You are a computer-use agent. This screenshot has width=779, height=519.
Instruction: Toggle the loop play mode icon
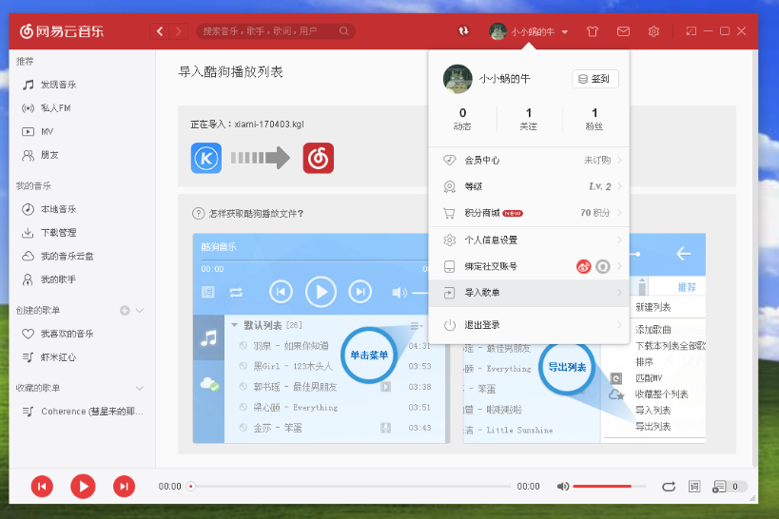point(669,487)
